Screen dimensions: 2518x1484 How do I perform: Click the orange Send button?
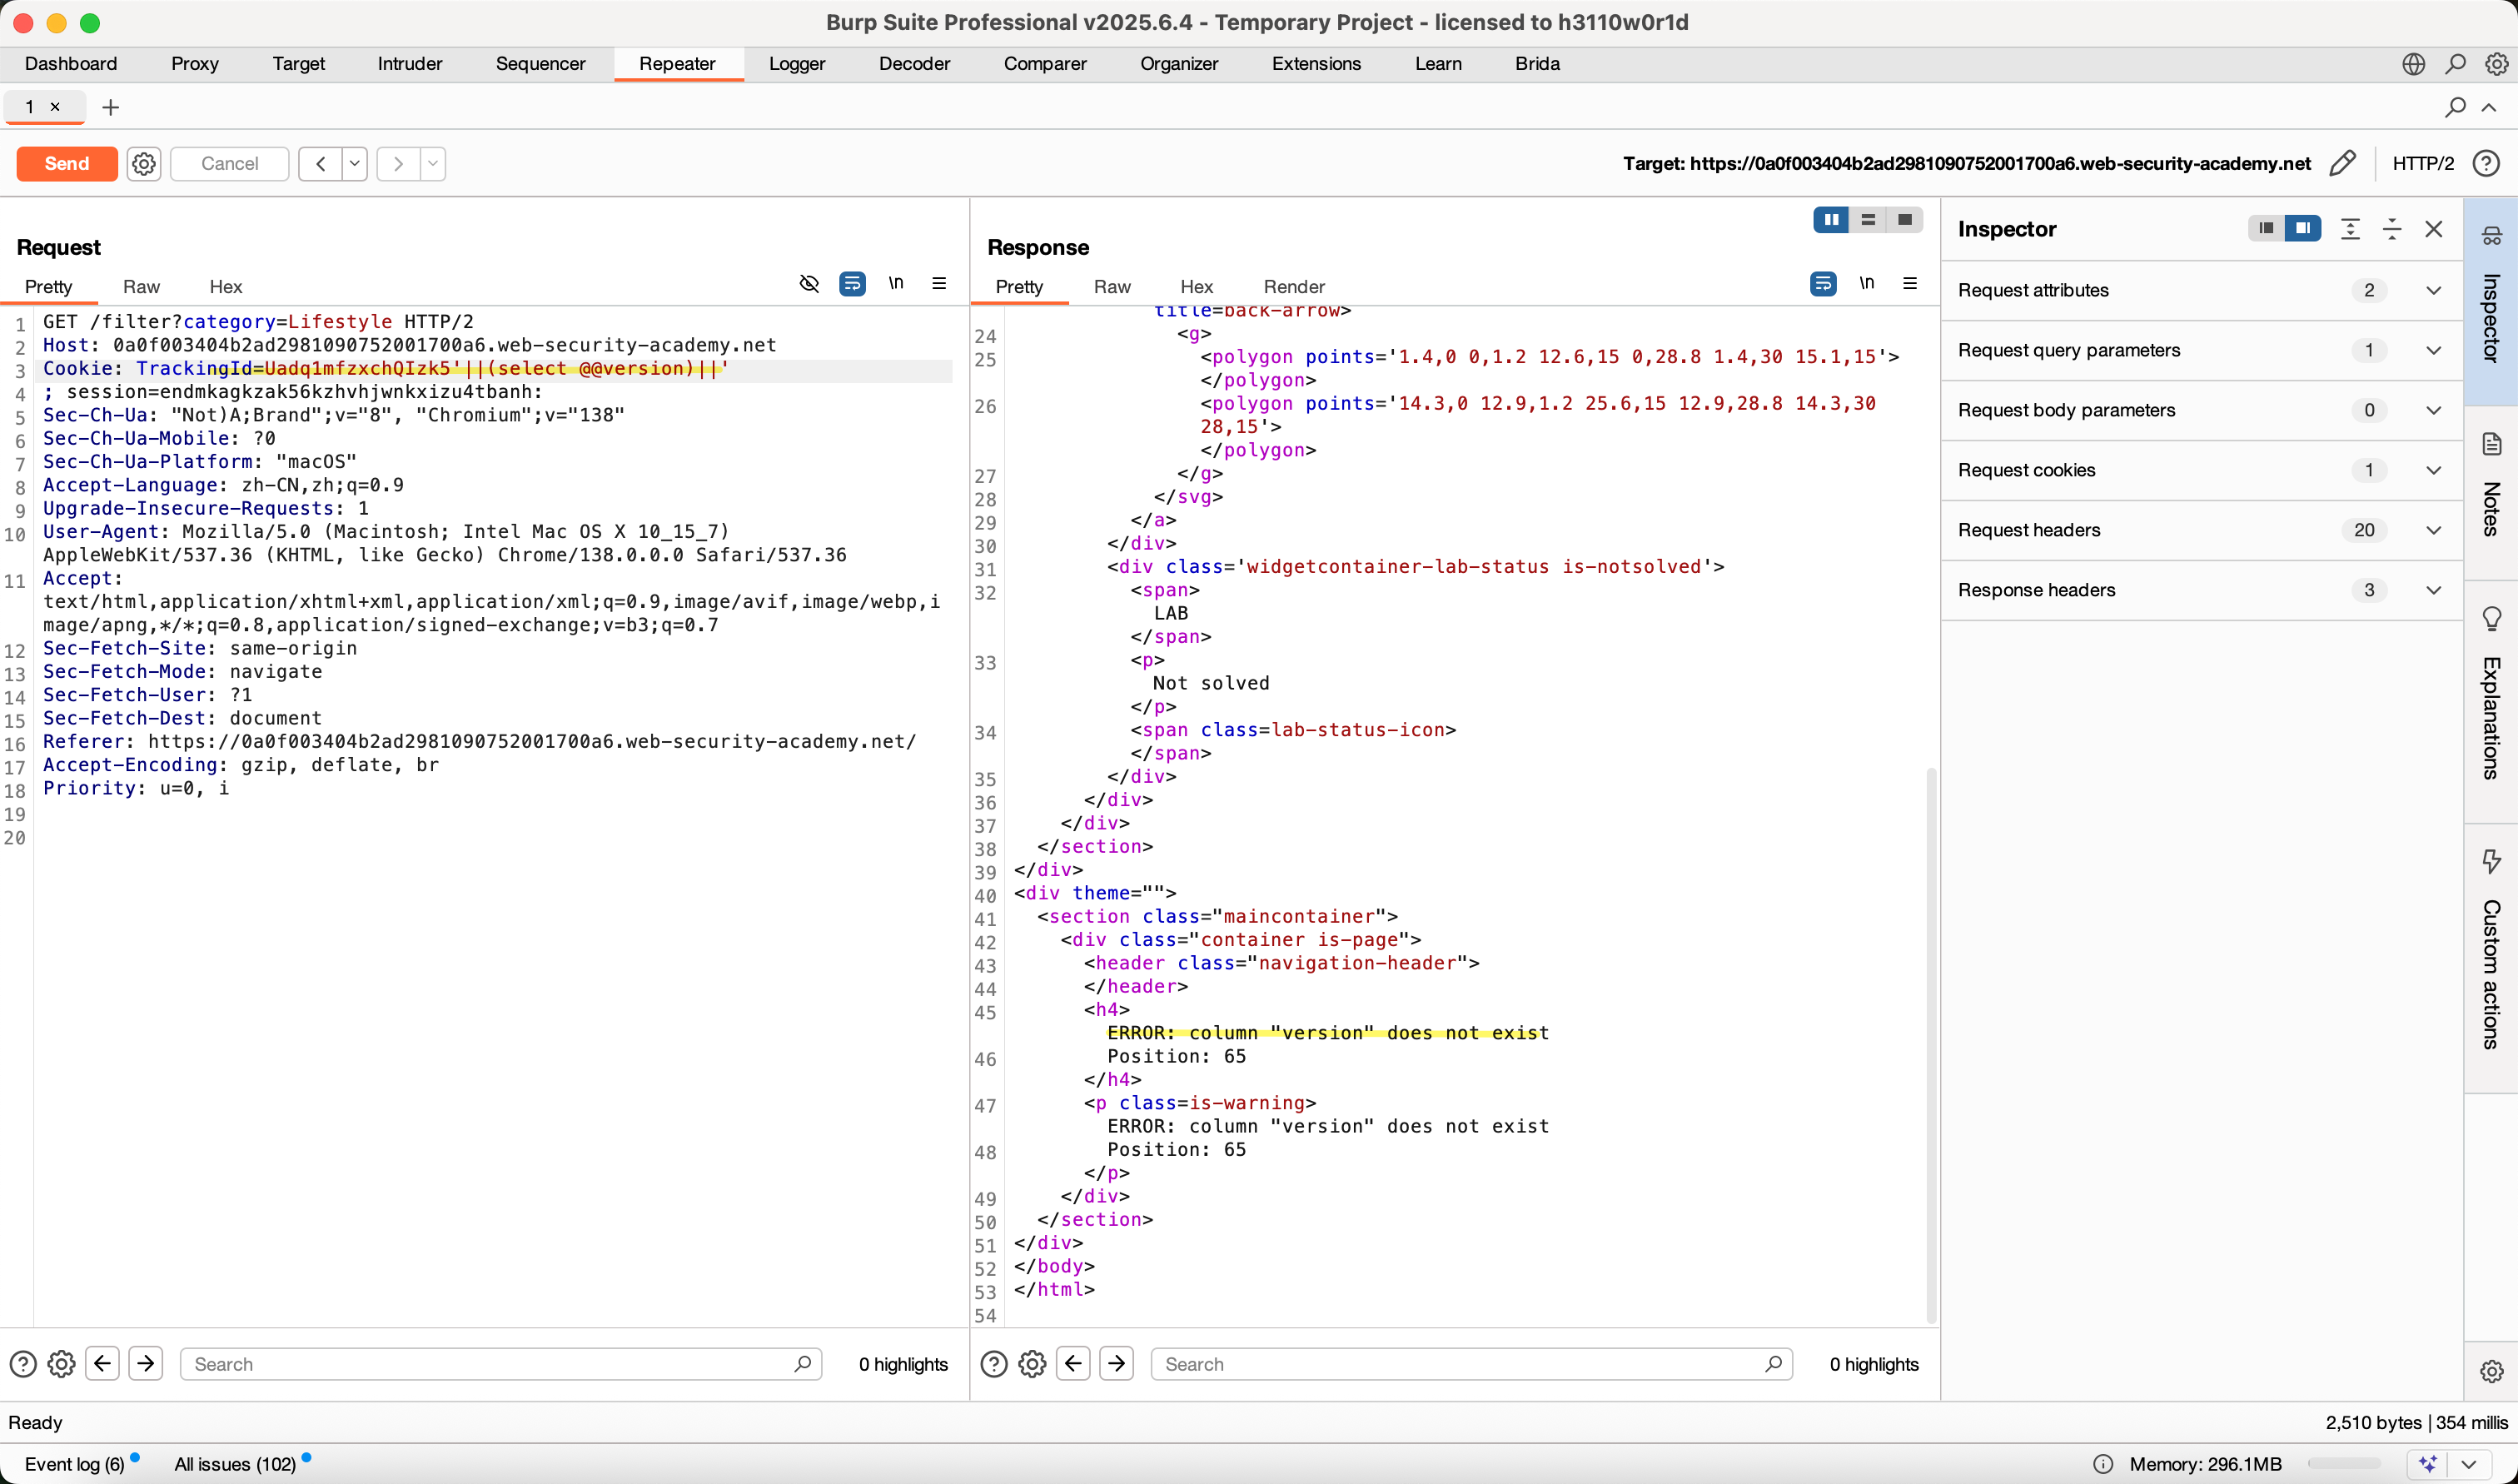click(x=67, y=163)
